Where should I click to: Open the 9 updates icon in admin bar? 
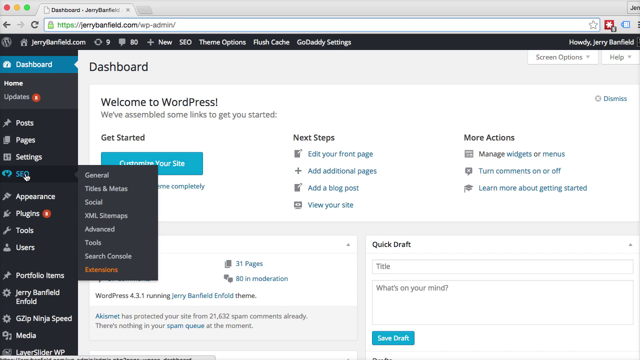tap(102, 42)
